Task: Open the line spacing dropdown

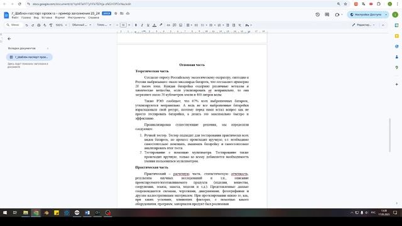Action: [x=196, y=25]
